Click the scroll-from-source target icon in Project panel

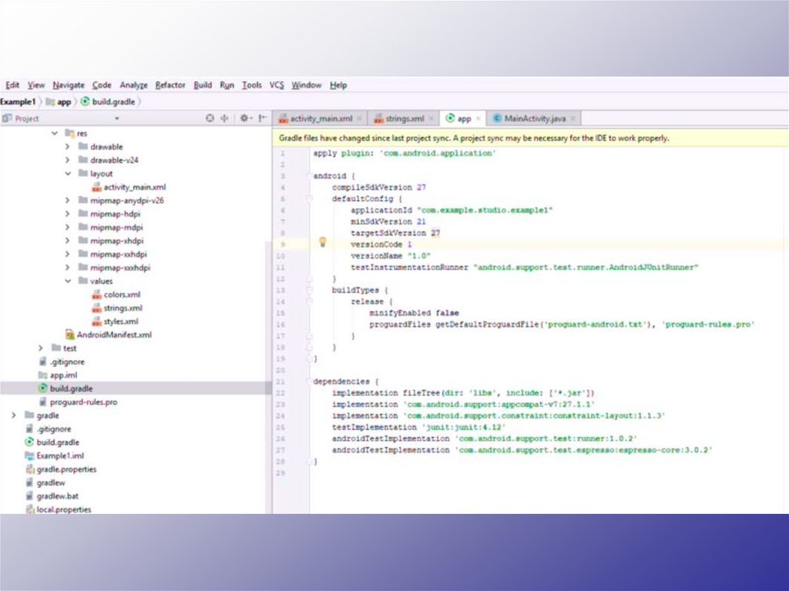[210, 119]
